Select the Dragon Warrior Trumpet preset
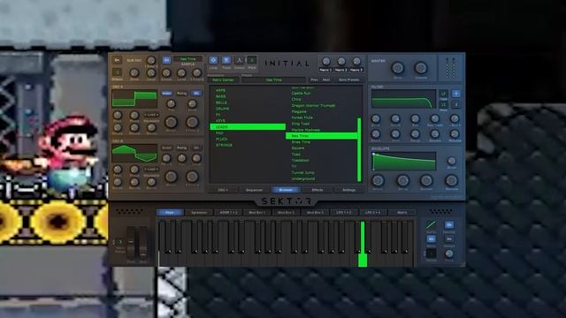Viewport: 566px width, 318px height. (x=313, y=106)
